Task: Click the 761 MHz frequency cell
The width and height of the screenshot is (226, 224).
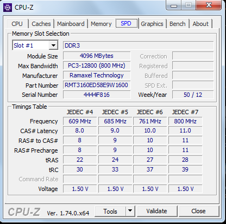Action: pyautogui.click(x=150, y=121)
